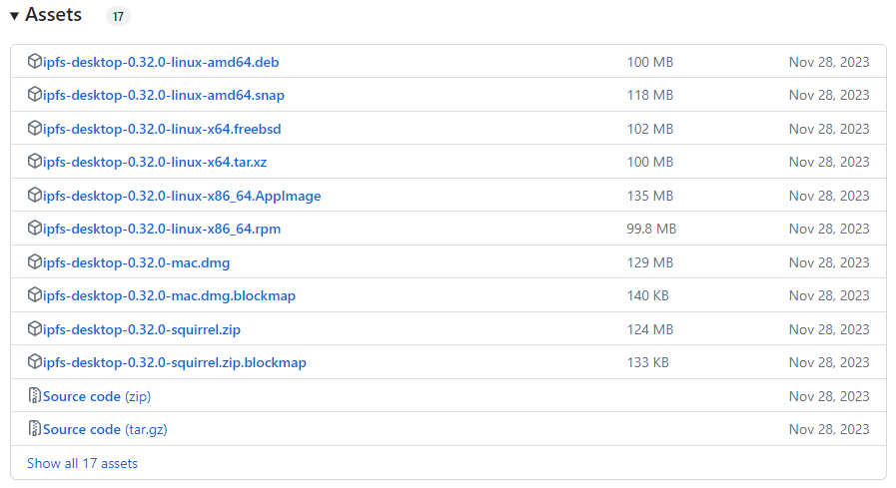Click package icon beside x86_64.rpm
This screenshot has width=896, height=488.
[x=34, y=229]
